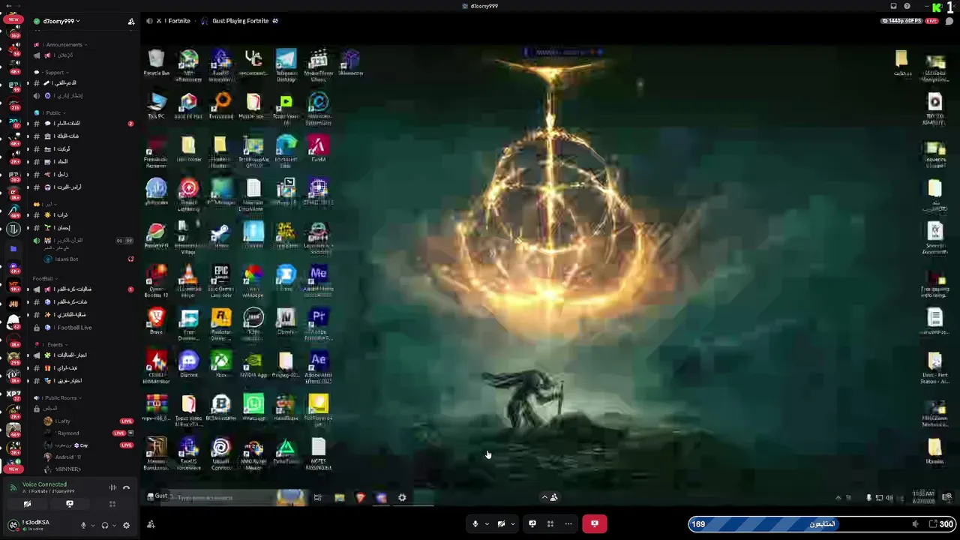Toggle camera in the stream control bar

pyautogui.click(x=501, y=523)
